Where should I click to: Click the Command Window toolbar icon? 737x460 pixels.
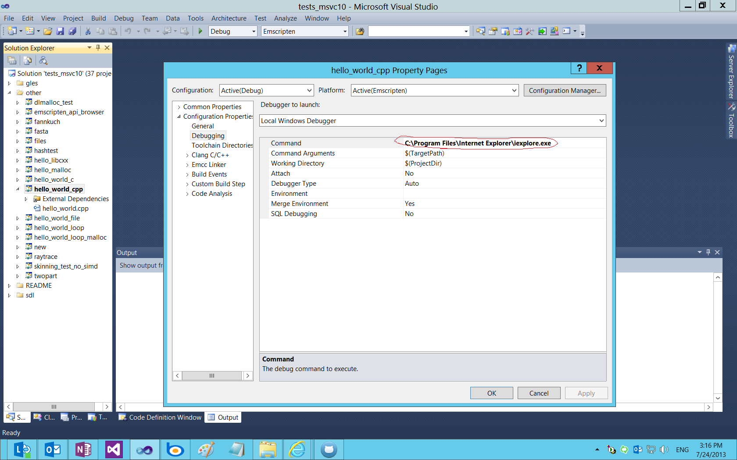click(567, 31)
